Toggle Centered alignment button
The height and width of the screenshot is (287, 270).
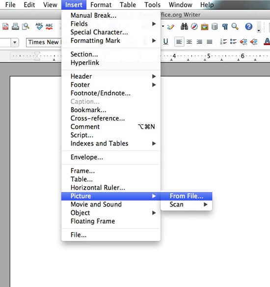click(x=189, y=42)
